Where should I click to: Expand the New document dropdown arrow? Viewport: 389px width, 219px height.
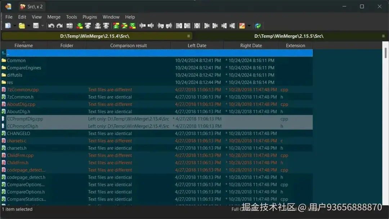coord(15,26)
